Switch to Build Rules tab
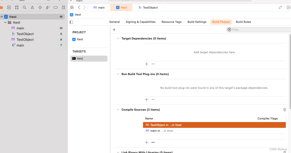Viewport: 291px width, 153px height. (243, 22)
